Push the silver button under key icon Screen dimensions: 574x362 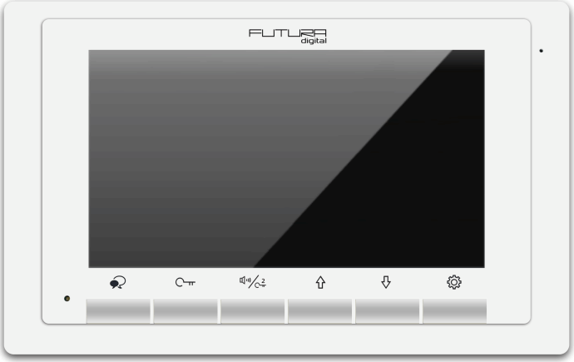pos(186,311)
